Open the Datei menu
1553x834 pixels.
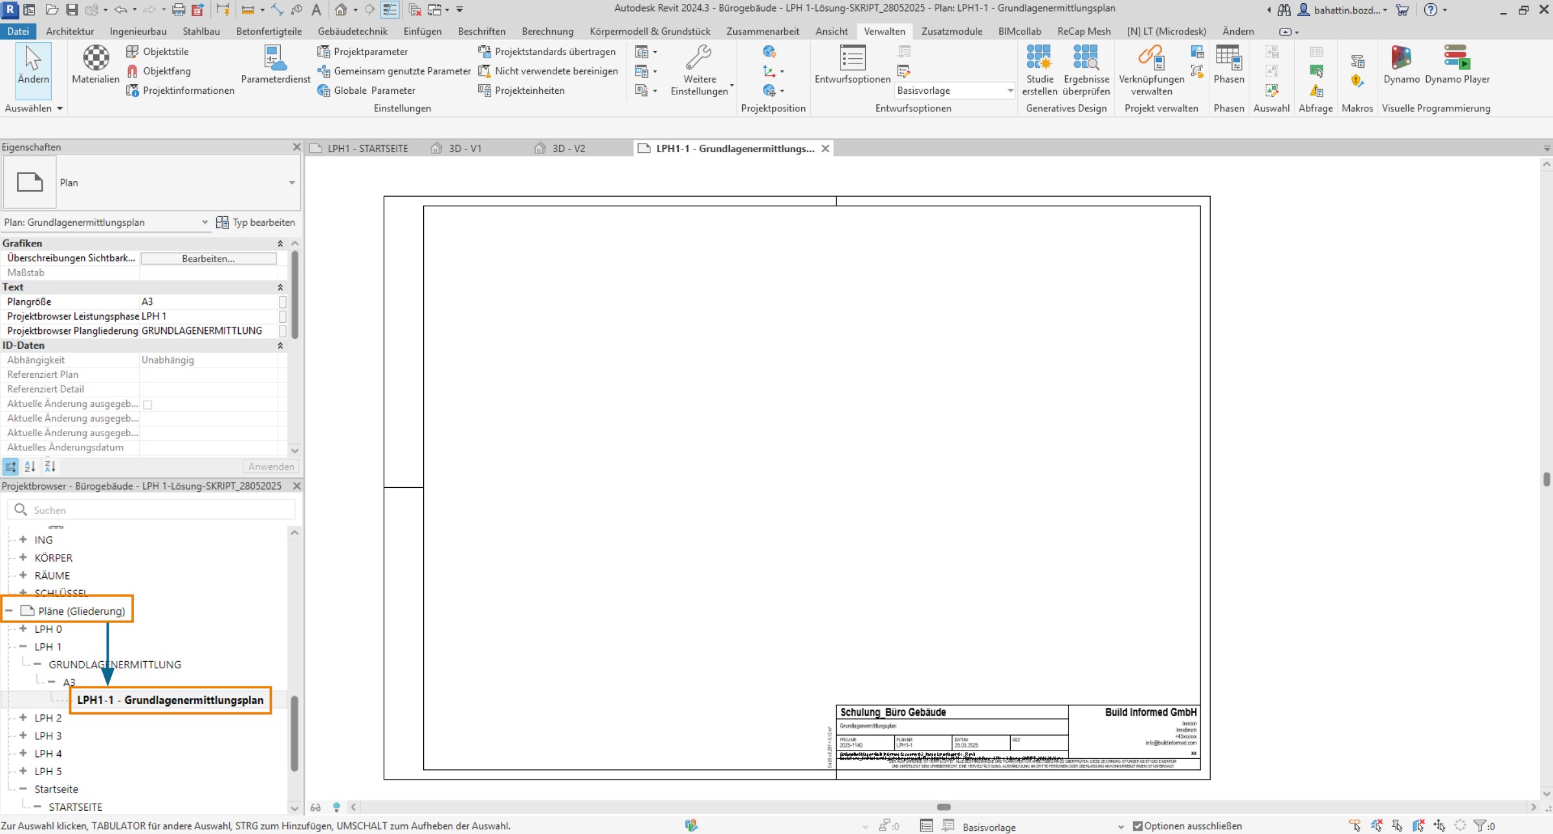pyautogui.click(x=18, y=31)
